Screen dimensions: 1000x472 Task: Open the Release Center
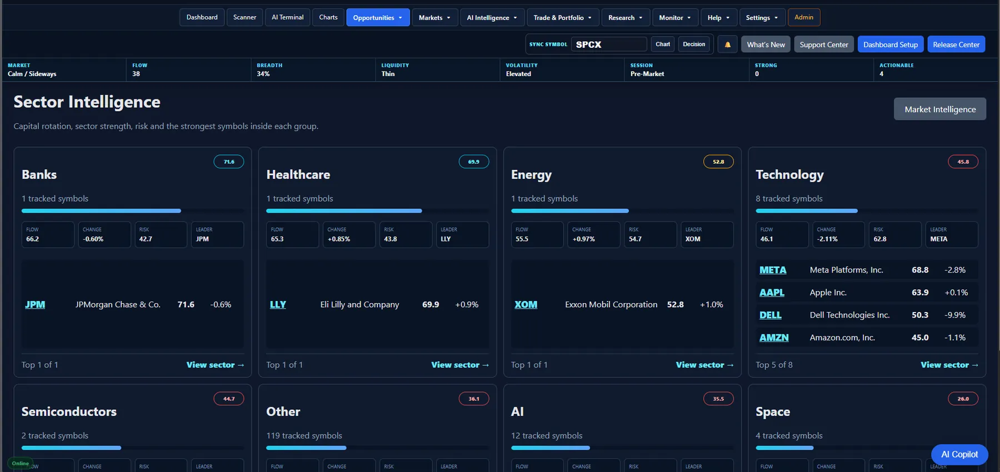point(956,44)
